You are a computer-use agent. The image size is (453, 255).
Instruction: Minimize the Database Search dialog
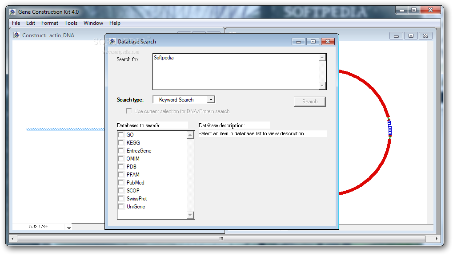[x=298, y=42]
